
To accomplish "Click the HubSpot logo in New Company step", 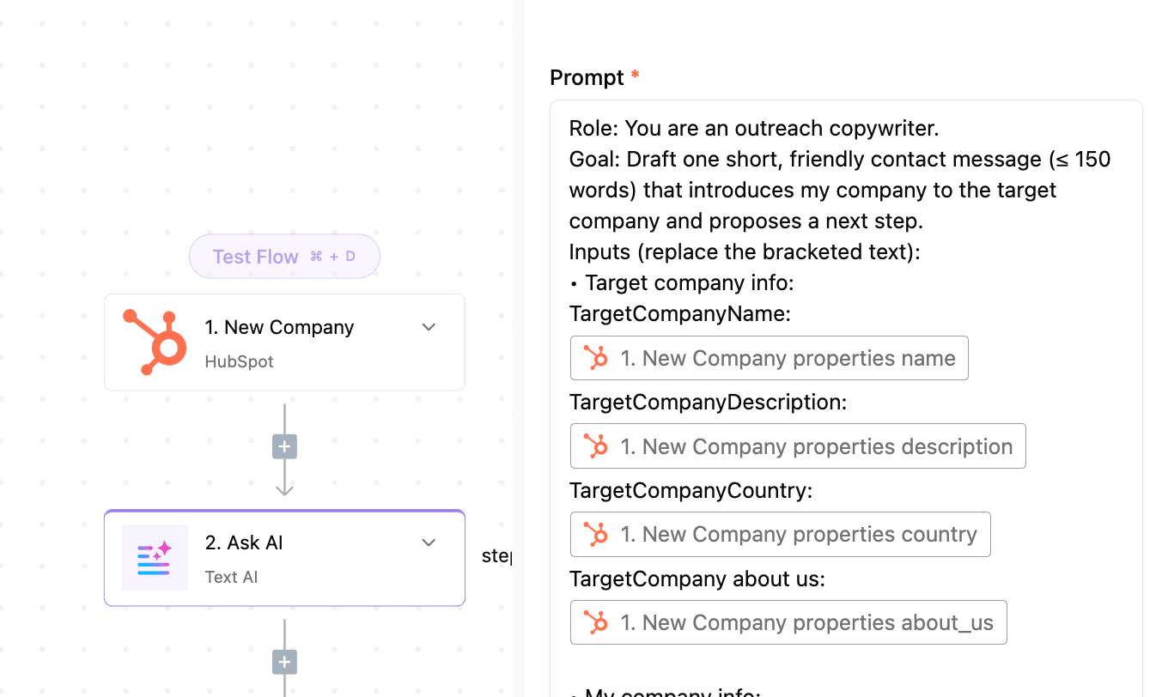I will pos(155,342).
